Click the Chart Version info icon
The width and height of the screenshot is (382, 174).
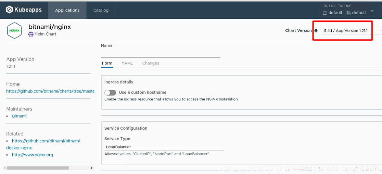point(316,31)
